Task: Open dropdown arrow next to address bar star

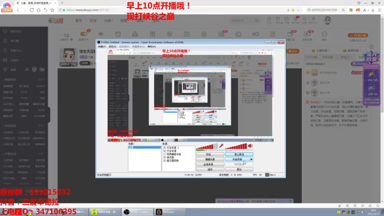Action: coord(298,10)
